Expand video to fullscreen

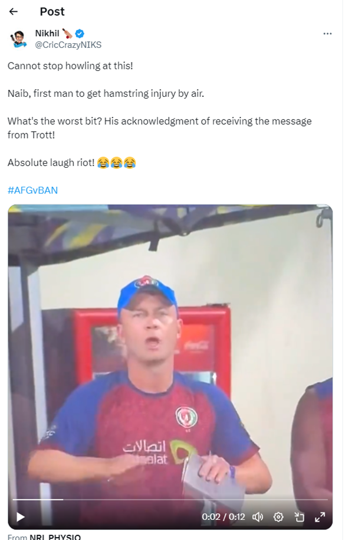[x=320, y=517]
